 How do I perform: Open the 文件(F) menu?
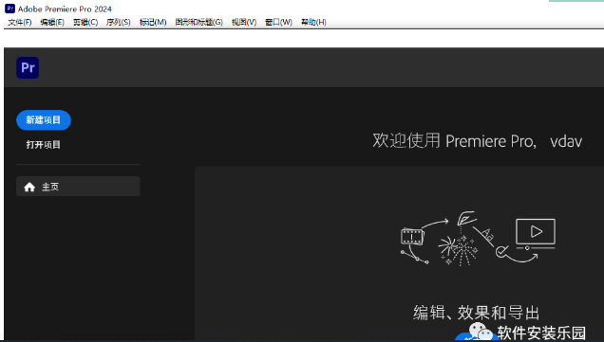[20, 23]
